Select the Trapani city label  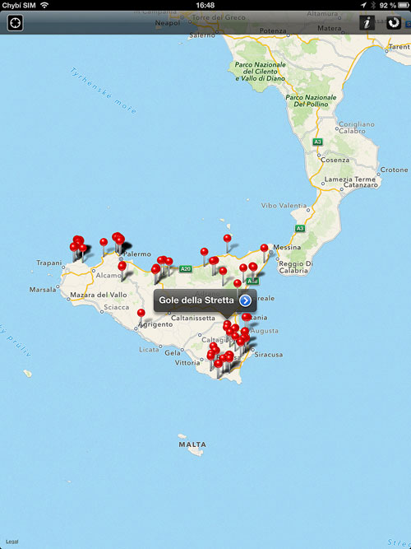[49, 263]
